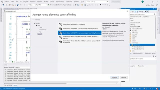Open the Debug configuration dropdown
Image resolution: width=160 pixels, height=90 pixels.
point(31,5)
